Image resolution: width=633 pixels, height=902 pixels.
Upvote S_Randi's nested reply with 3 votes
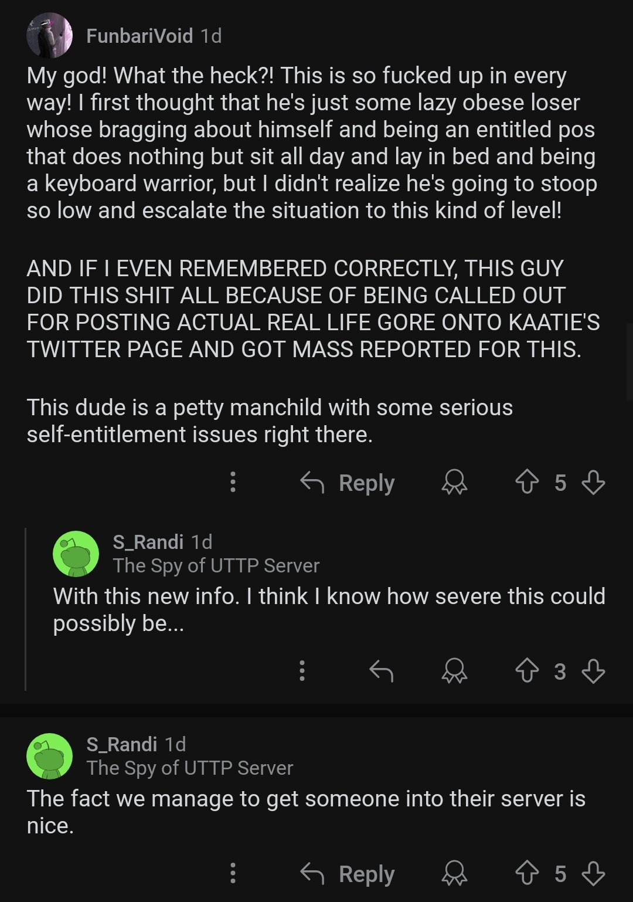[526, 671]
